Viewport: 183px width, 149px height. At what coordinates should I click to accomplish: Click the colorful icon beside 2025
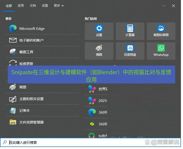(x=92, y=100)
